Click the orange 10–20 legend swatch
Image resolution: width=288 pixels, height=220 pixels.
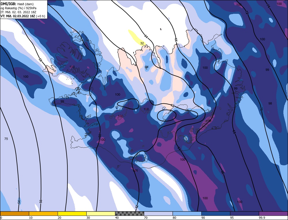pyautogui.click(x=43, y=214)
